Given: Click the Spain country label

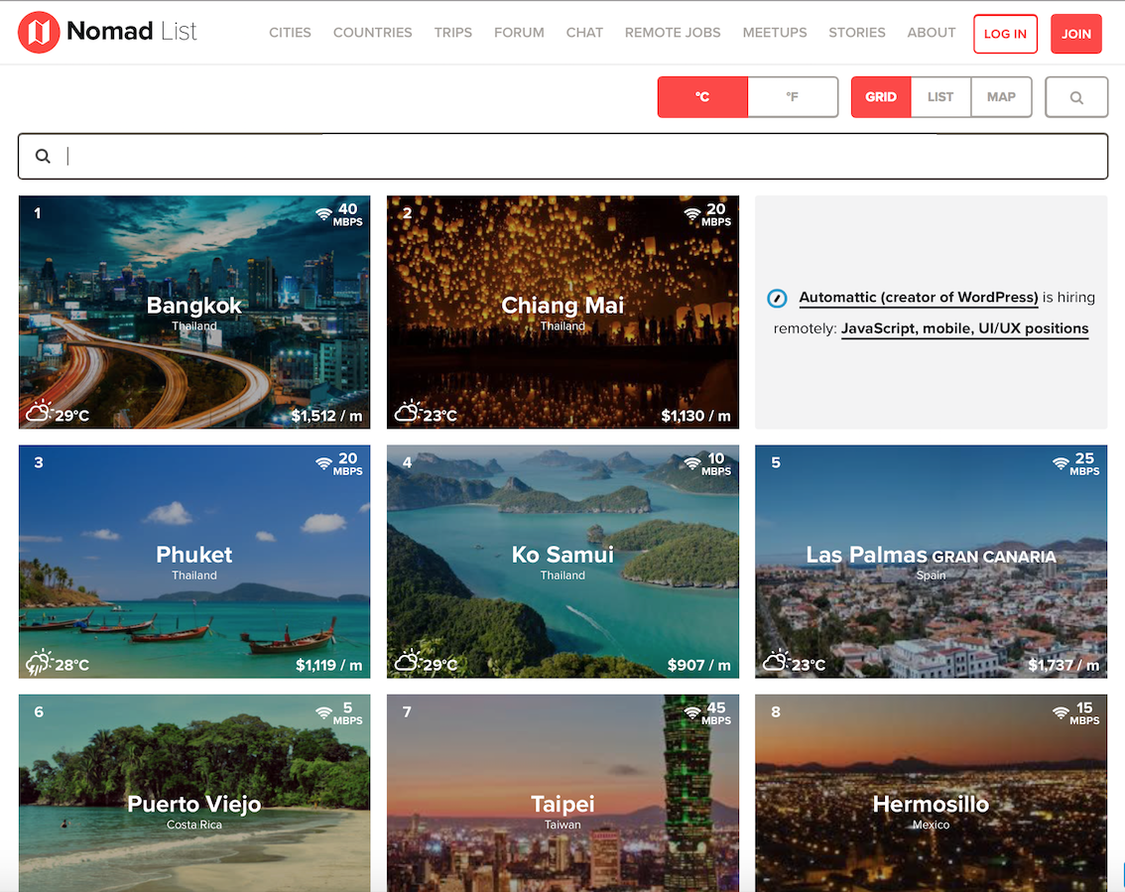Looking at the screenshot, I should 931,575.
